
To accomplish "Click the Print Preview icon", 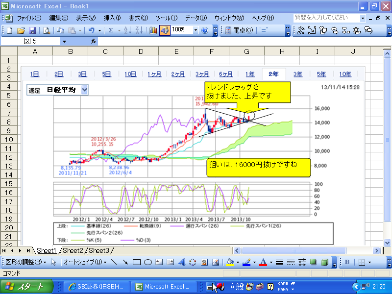I will coord(47,30).
